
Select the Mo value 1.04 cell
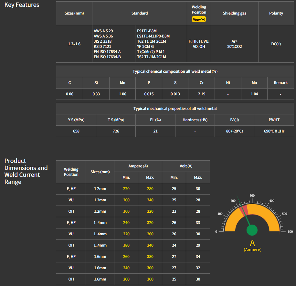254,94
